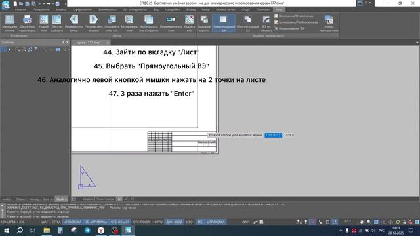This screenshot has width=420, height=236.
Task: Toggle оПРИВЯЗКА in status bar
Action: 73,222
